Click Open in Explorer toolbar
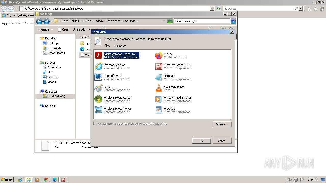Viewport: 326px width, 183px height. click(63, 29)
